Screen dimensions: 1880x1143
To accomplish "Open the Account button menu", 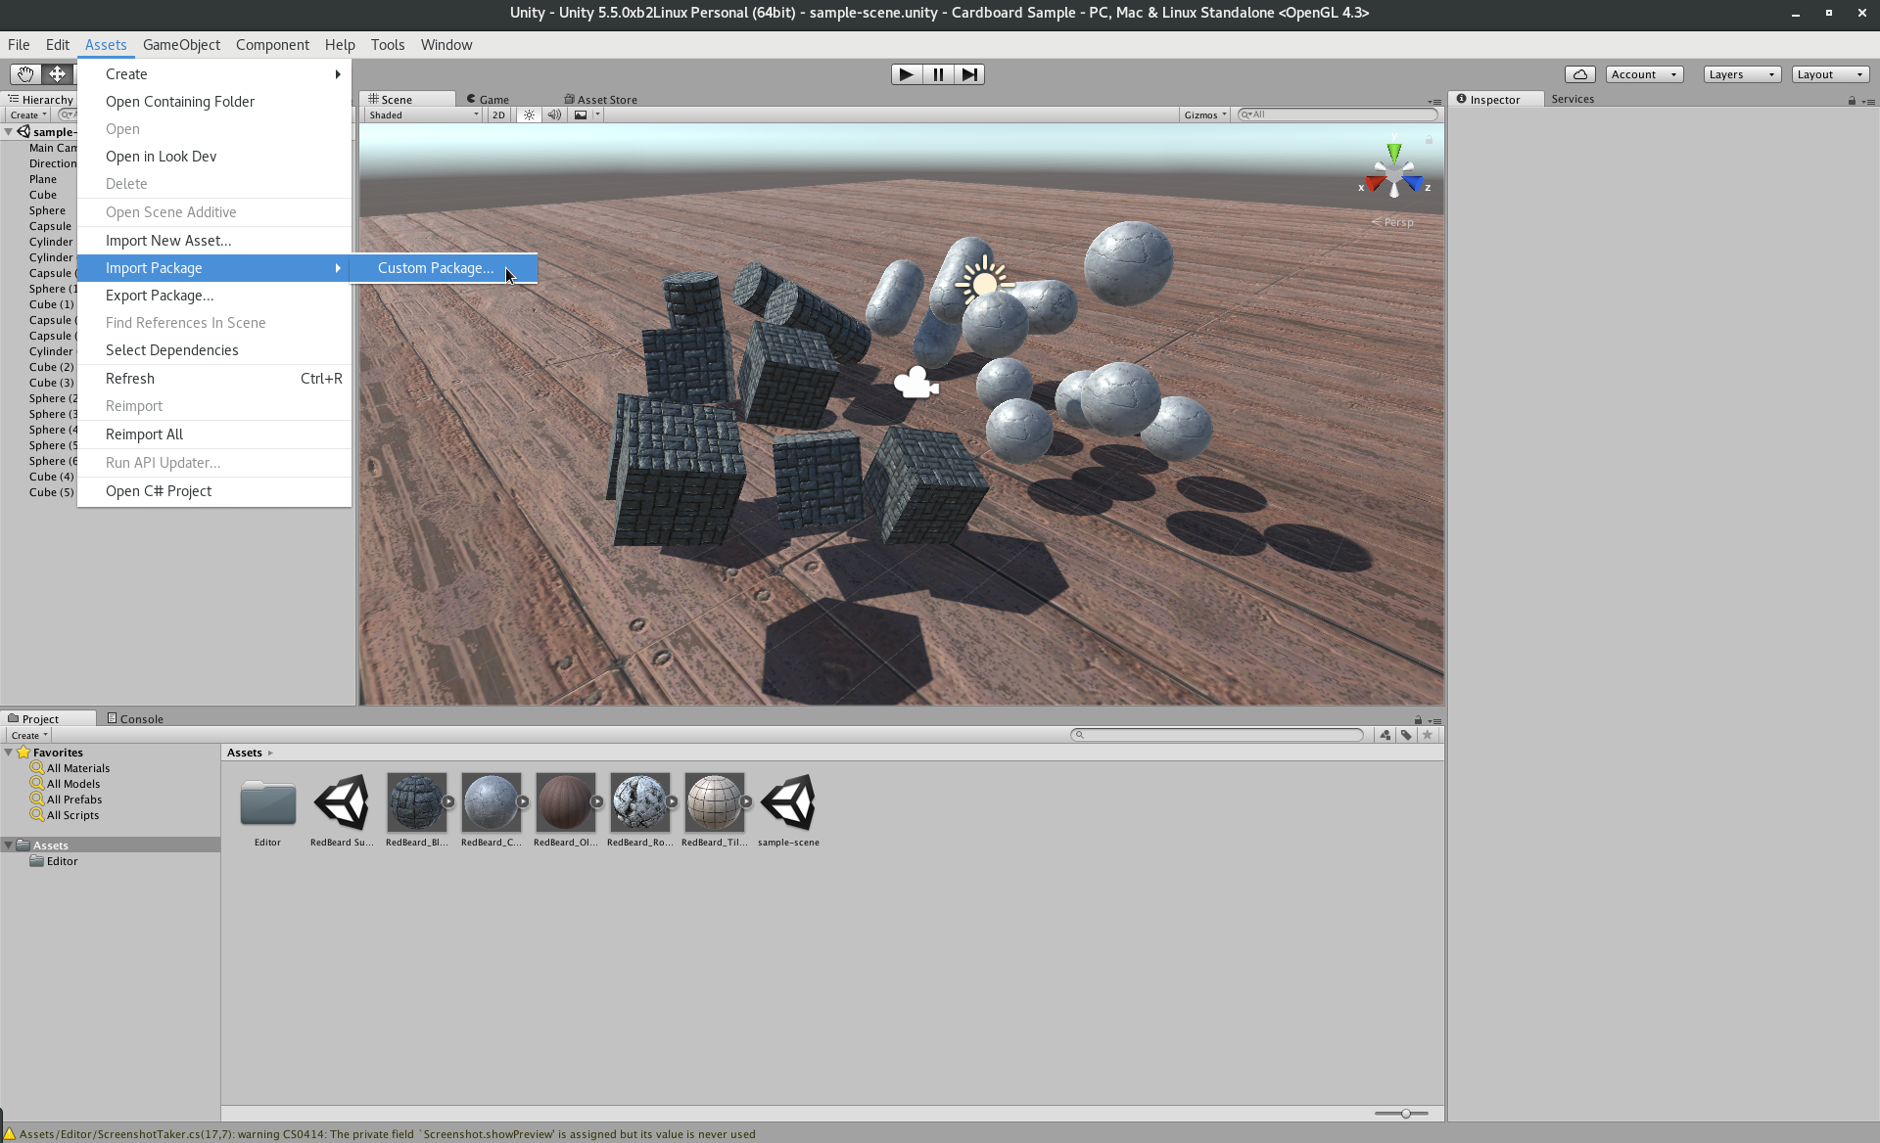I will coord(1643,74).
